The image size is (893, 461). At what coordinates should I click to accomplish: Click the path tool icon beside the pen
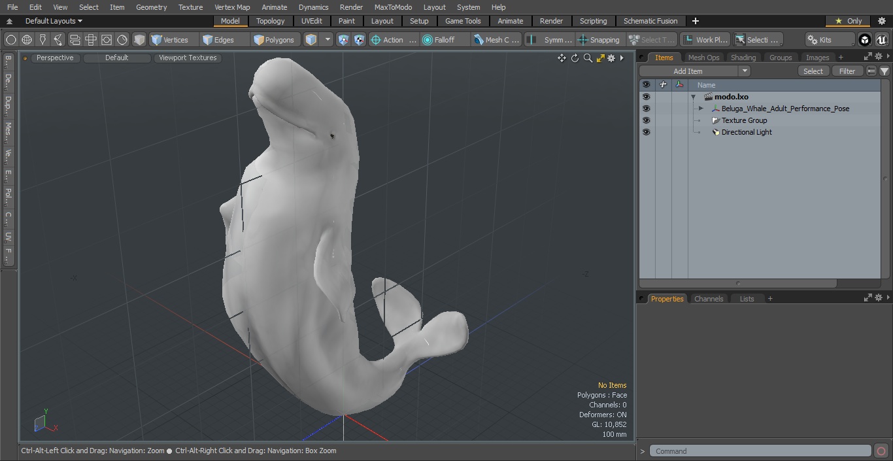(x=58, y=40)
